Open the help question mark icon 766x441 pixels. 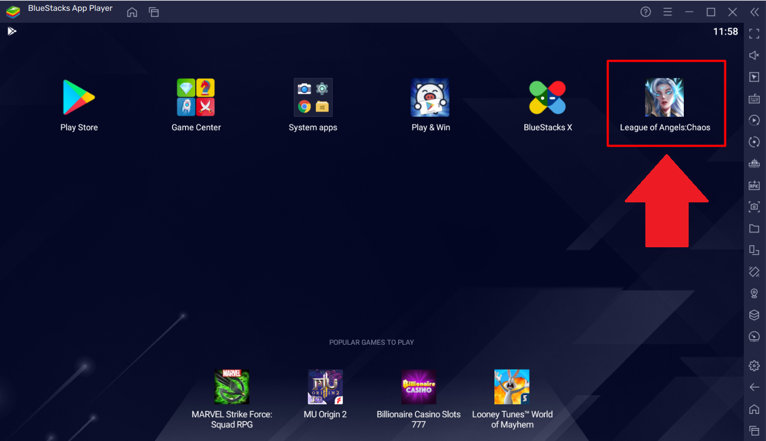645,12
